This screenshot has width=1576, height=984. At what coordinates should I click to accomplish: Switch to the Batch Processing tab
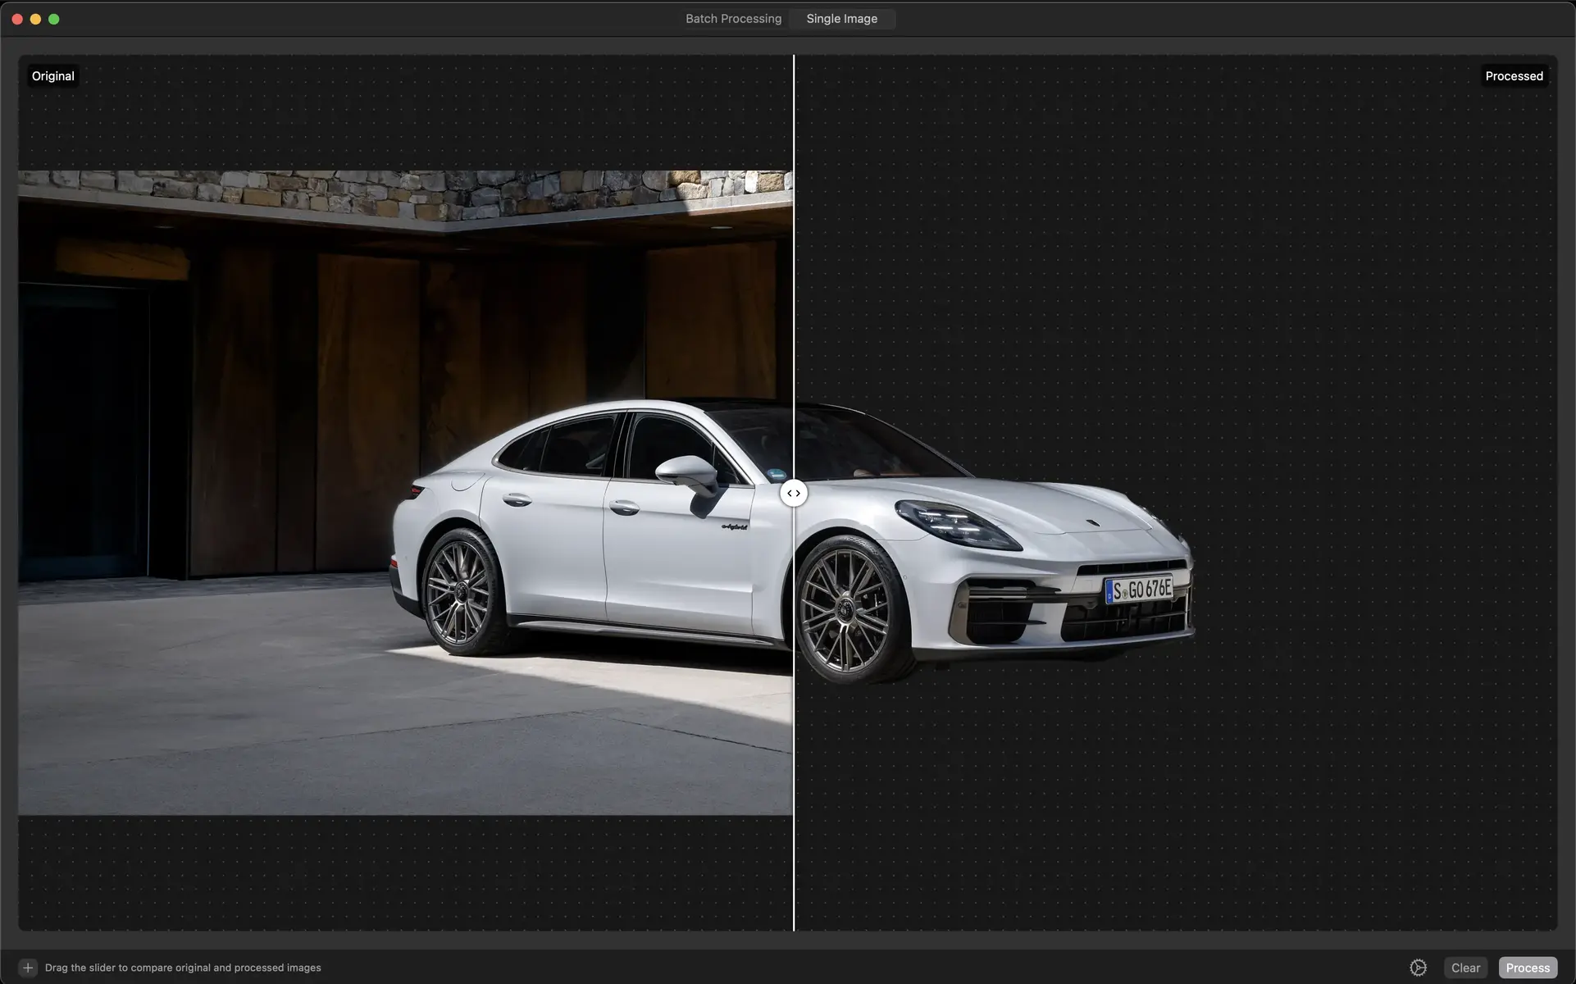click(733, 19)
